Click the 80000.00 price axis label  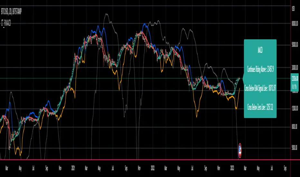pyautogui.click(x=295, y=23)
